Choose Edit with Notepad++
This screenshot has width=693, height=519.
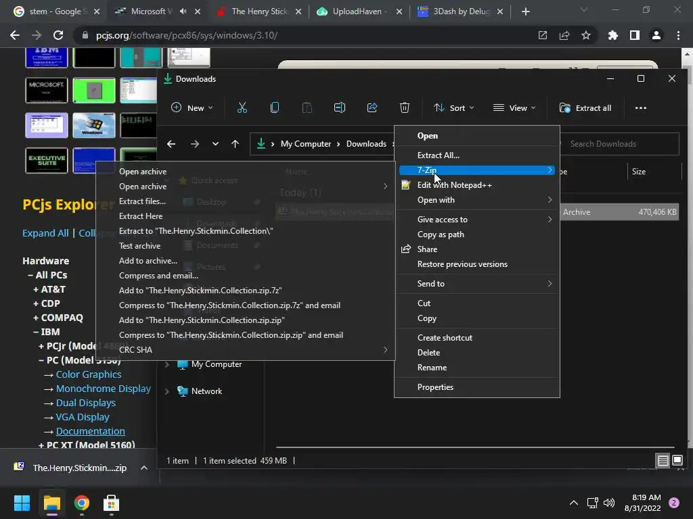[x=477, y=185]
